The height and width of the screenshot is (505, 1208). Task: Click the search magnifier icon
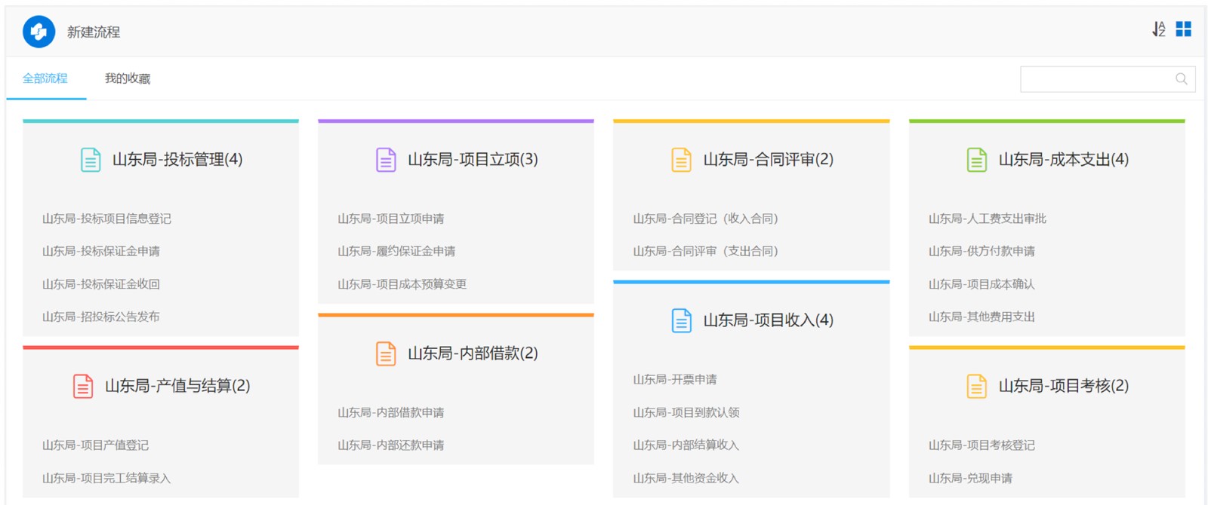pos(1182,78)
